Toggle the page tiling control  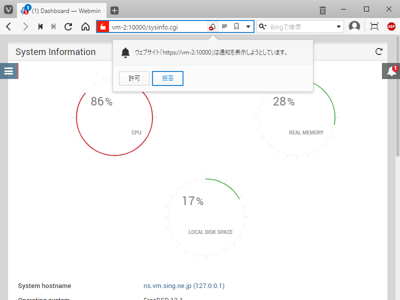click(374, 26)
